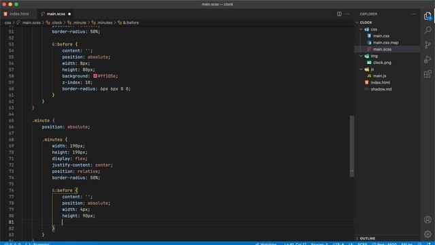
Task: Click the editor vertical scrollbar thumb
Action: click(x=352, y=146)
